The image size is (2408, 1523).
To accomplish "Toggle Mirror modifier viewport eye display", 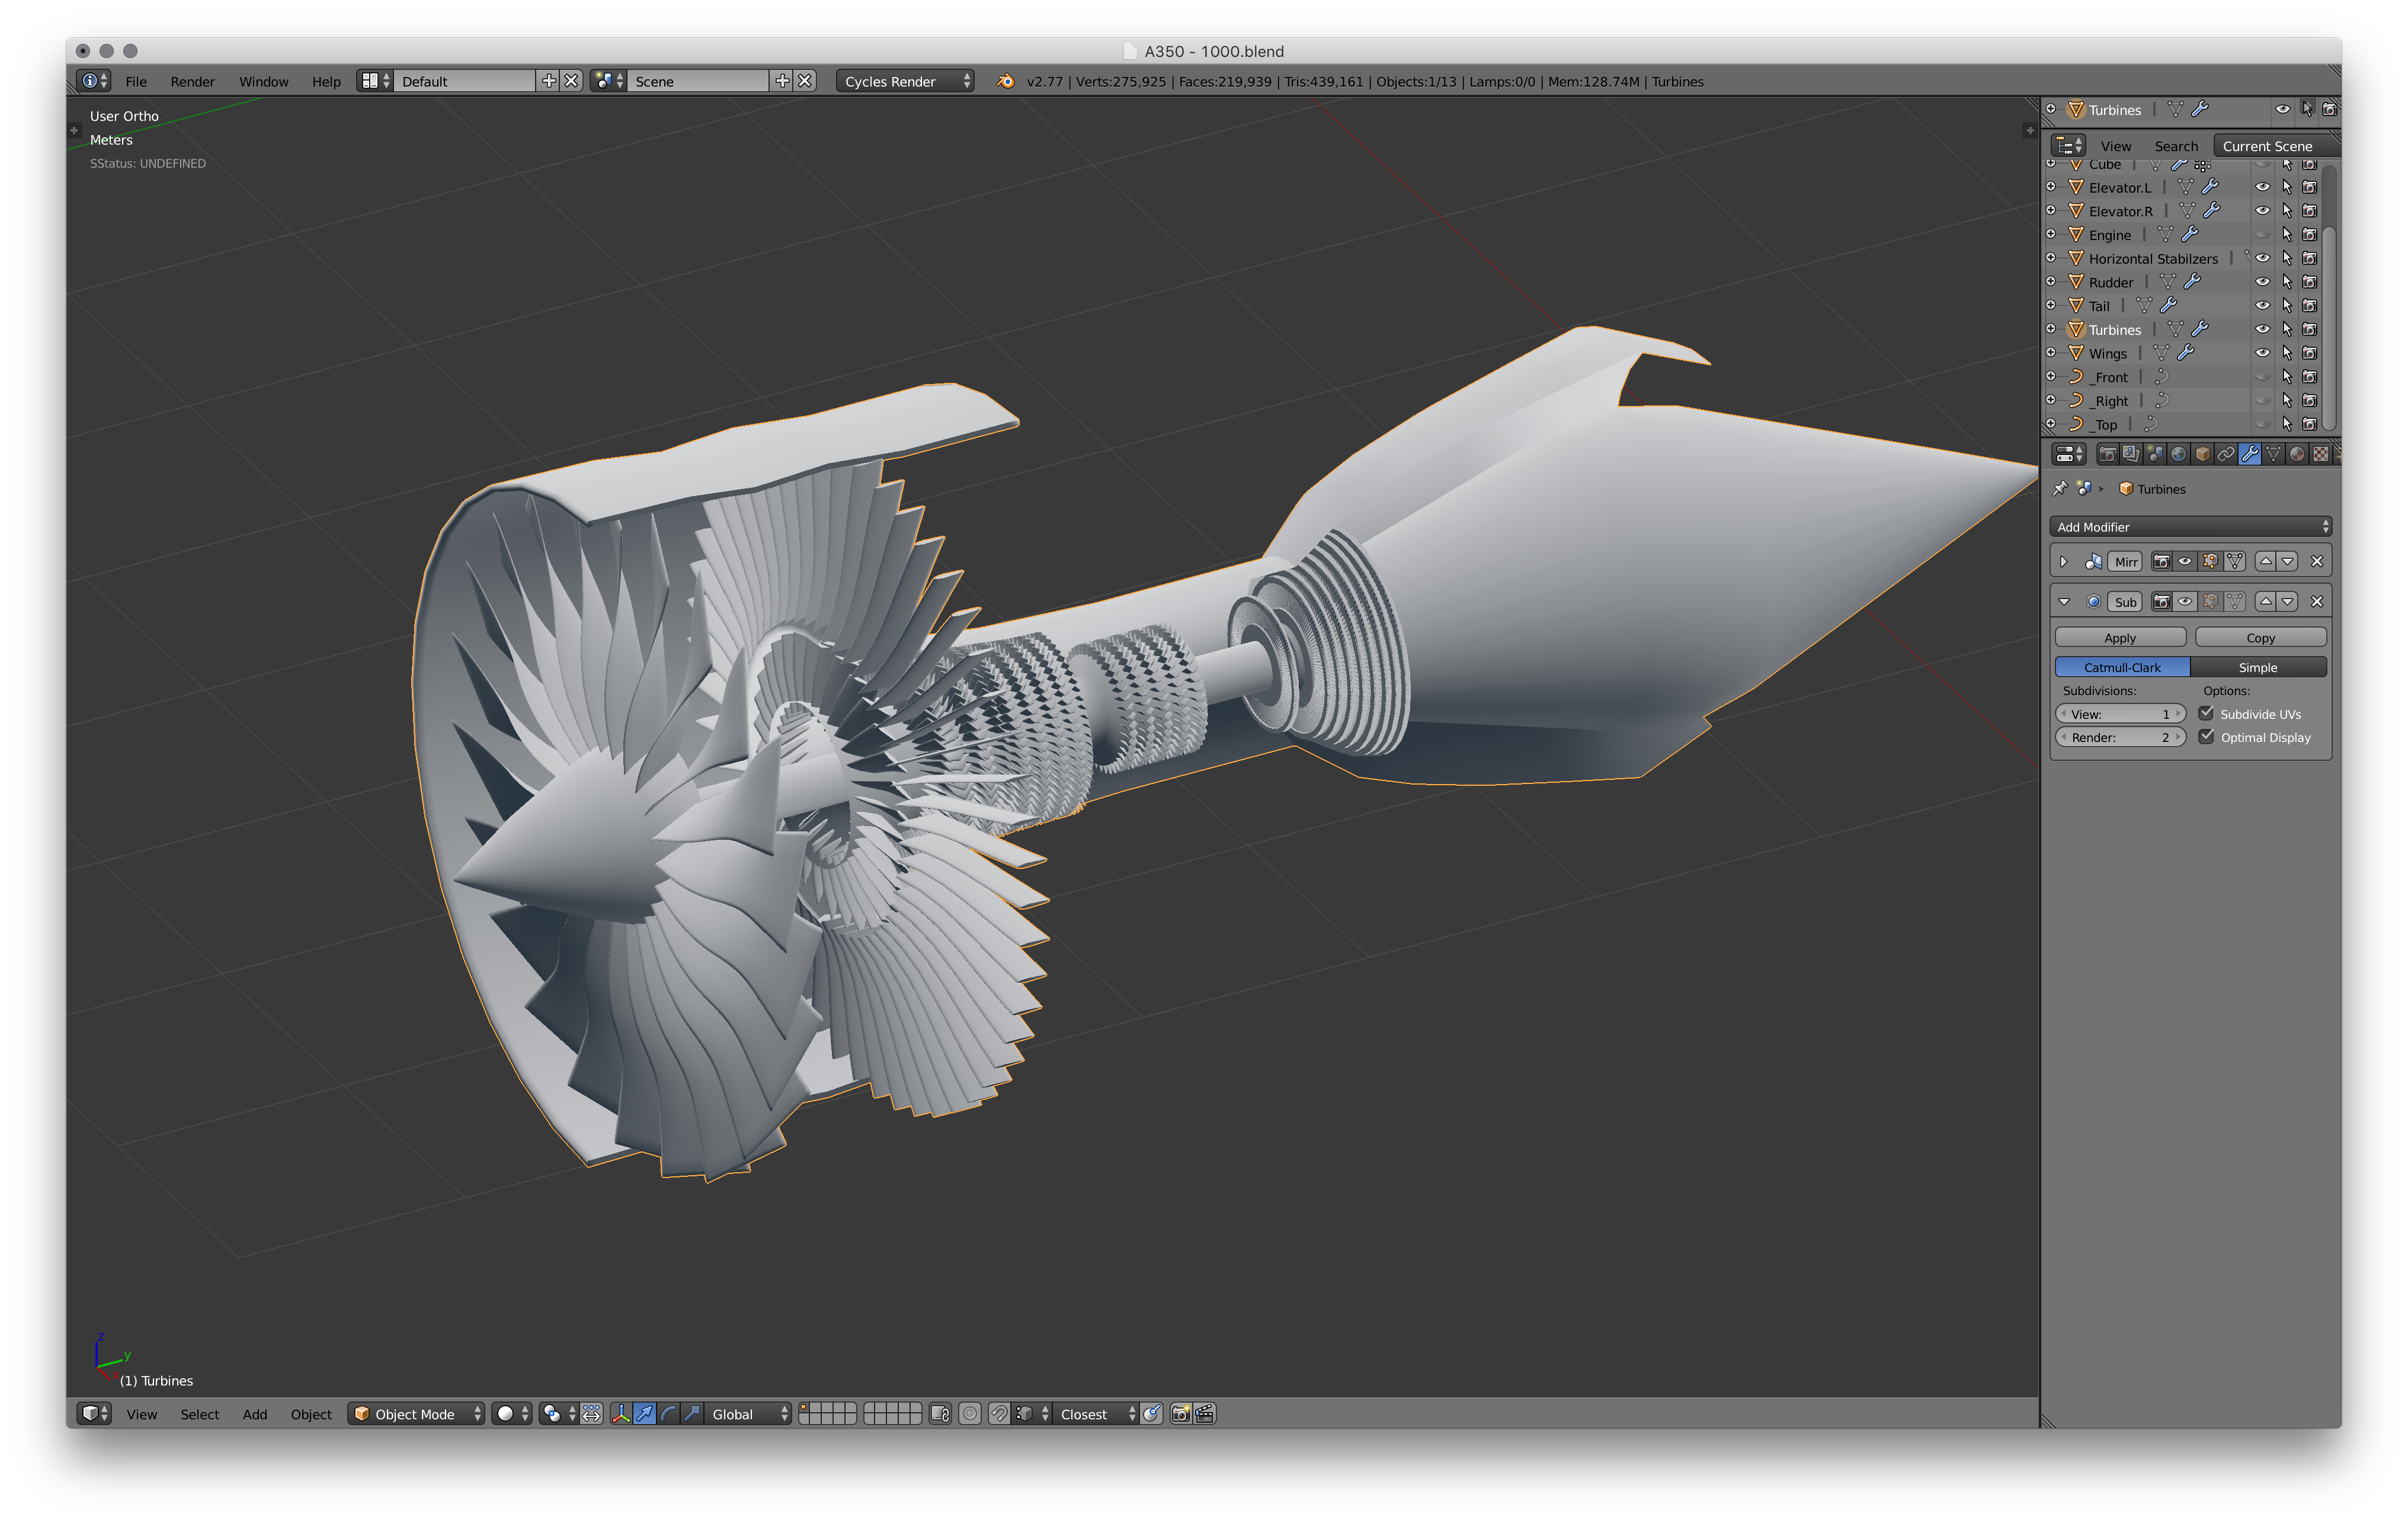I will tap(2185, 561).
